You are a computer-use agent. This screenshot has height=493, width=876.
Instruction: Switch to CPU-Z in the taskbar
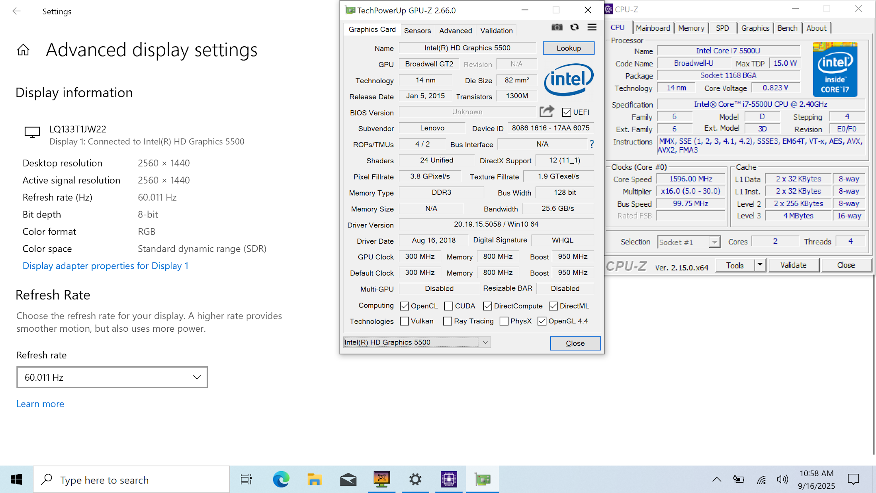[449, 479]
